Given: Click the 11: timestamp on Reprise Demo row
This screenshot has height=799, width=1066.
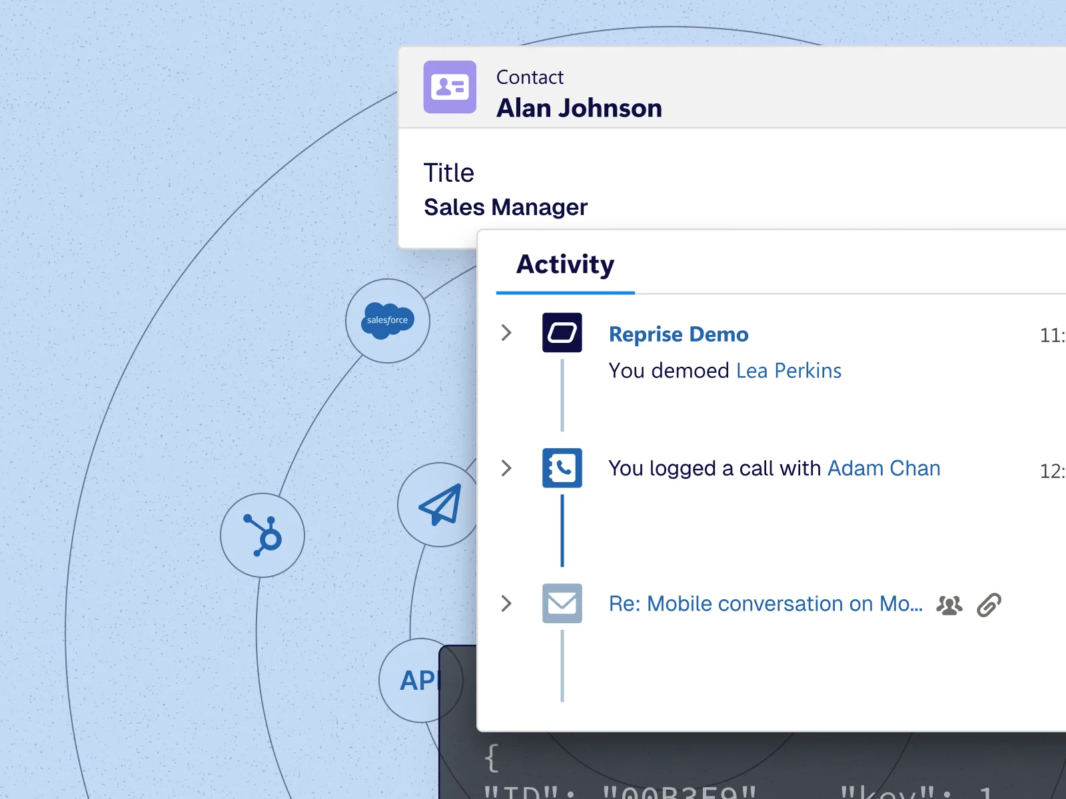Looking at the screenshot, I should pos(1053,336).
